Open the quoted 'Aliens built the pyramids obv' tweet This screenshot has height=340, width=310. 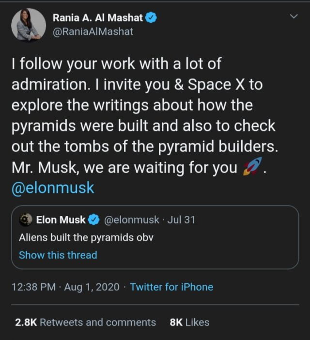(x=86, y=238)
